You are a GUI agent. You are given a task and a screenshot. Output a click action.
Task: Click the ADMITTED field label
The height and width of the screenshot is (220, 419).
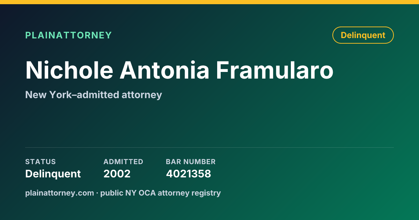pos(123,162)
